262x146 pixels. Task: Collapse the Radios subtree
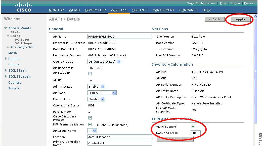8,36
